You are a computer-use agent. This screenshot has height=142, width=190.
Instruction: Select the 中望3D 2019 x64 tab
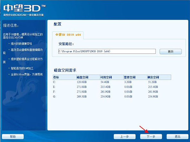[x=68, y=35]
